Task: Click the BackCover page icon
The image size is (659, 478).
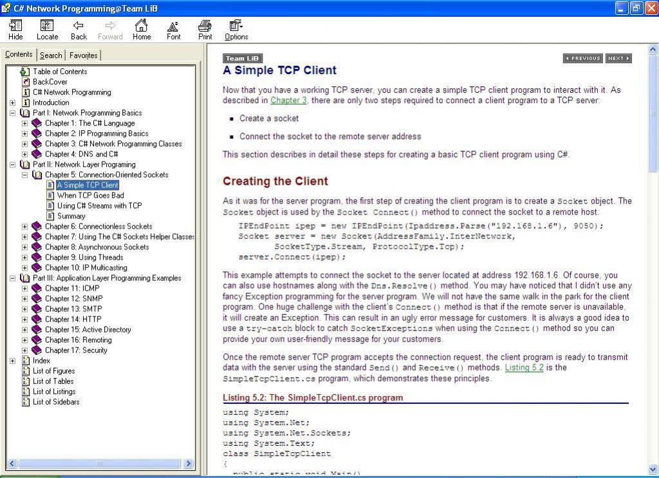Action: point(26,82)
